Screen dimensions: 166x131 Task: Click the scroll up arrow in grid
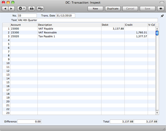coord(157,29)
